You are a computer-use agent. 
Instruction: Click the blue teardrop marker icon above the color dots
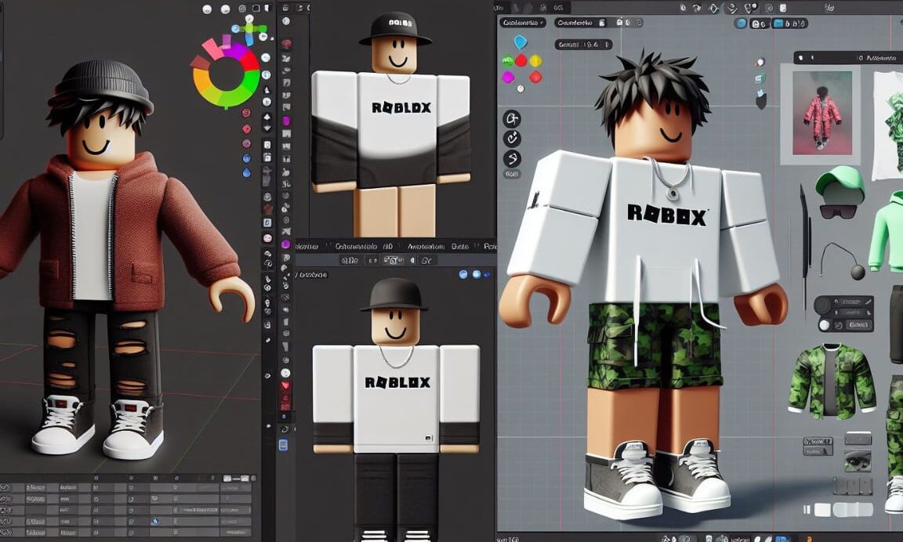[520, 42]
